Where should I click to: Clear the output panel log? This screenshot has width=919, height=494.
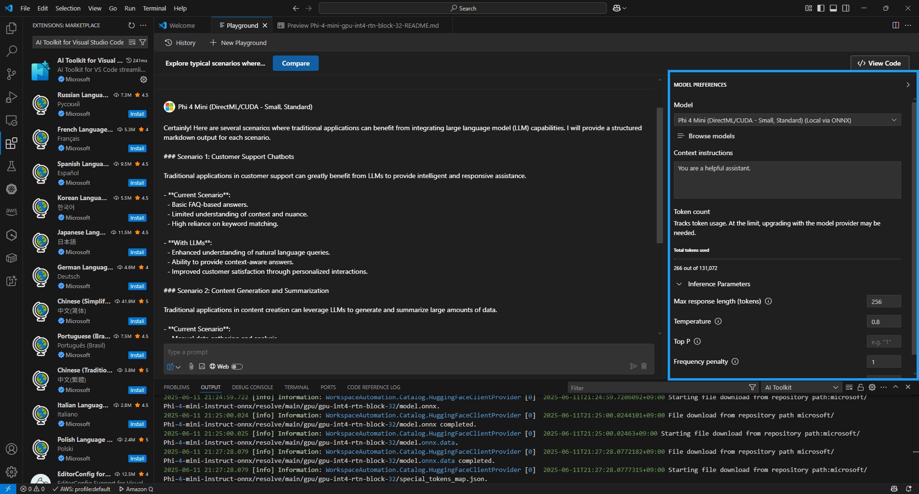pyautogui.click(x=849, y=387)
